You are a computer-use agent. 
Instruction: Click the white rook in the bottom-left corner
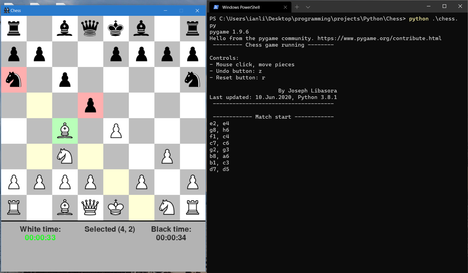coord(14,208)
